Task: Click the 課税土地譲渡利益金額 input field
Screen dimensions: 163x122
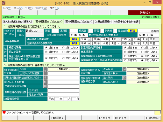Action: point(63,78)
